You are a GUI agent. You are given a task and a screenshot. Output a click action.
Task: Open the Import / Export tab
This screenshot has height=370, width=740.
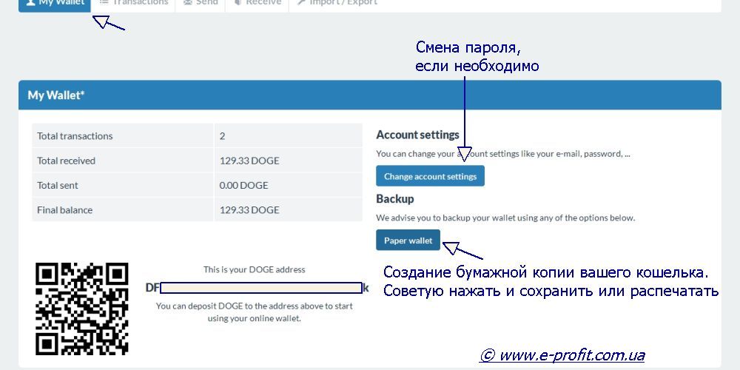pos(343,3)
